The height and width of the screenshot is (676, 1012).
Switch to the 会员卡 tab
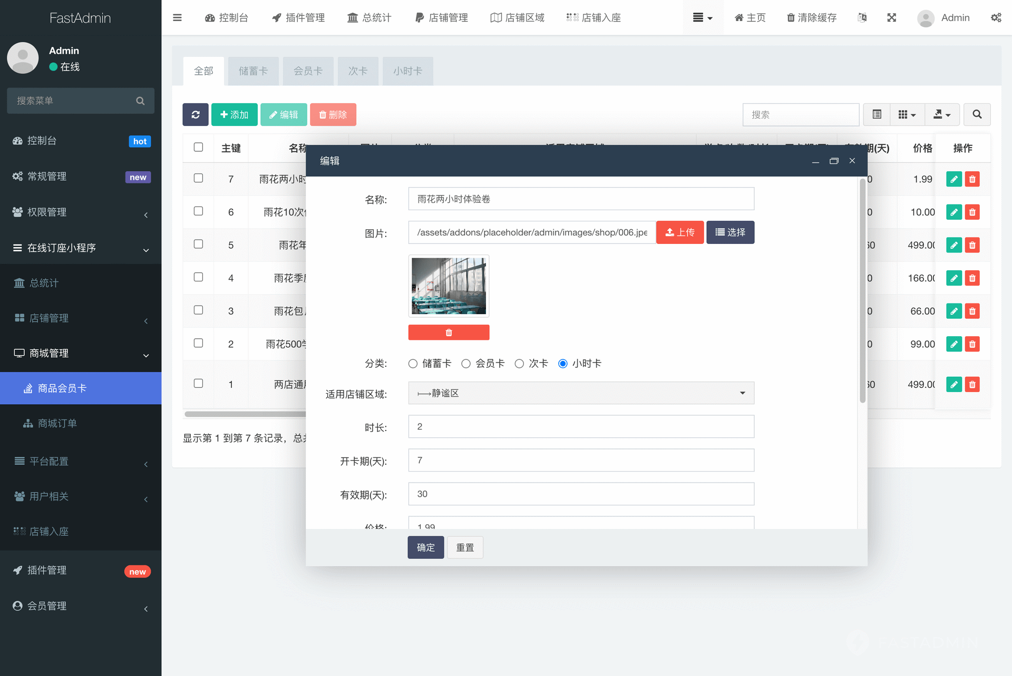[x=308, y=71]
